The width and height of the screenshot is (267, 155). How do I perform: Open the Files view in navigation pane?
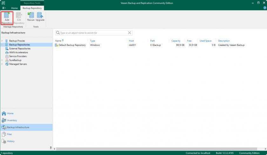tap(9, 134)
